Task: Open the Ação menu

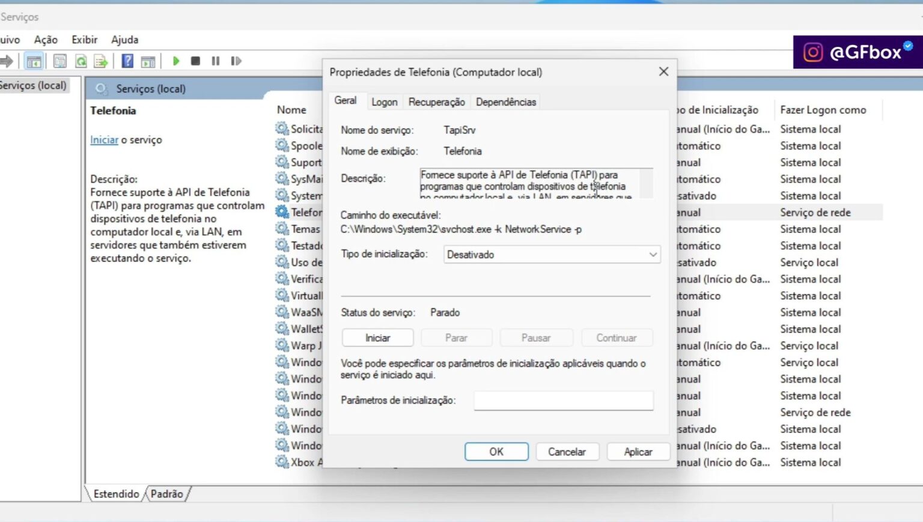Action: (46, 40)
